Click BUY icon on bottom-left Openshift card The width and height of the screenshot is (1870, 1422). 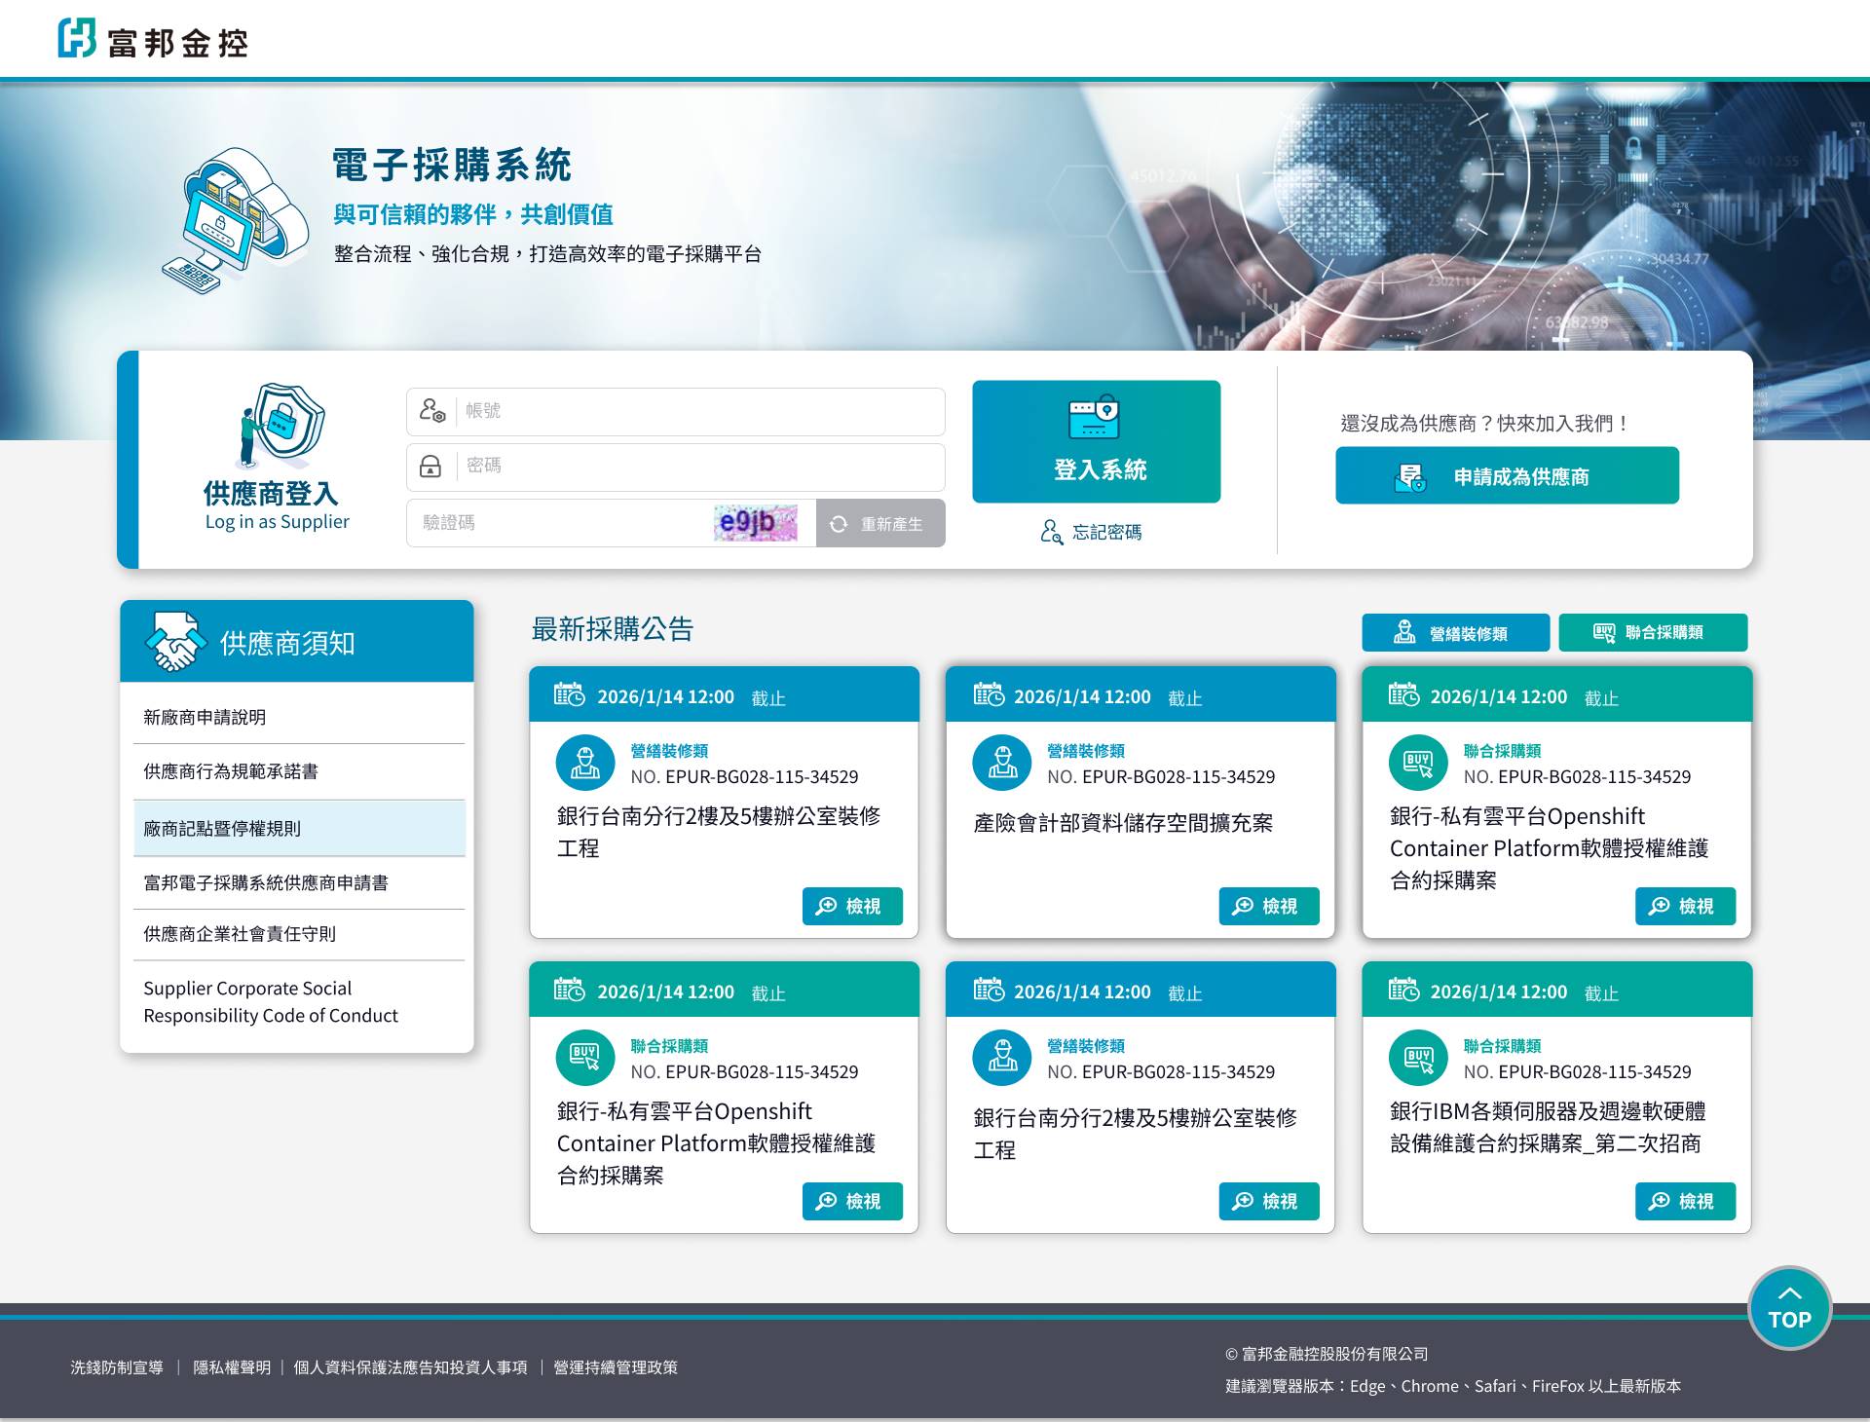pos(584,1058)
